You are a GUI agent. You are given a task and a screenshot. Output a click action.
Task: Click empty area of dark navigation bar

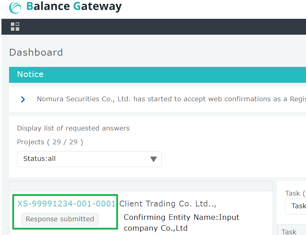click(163, 27)
